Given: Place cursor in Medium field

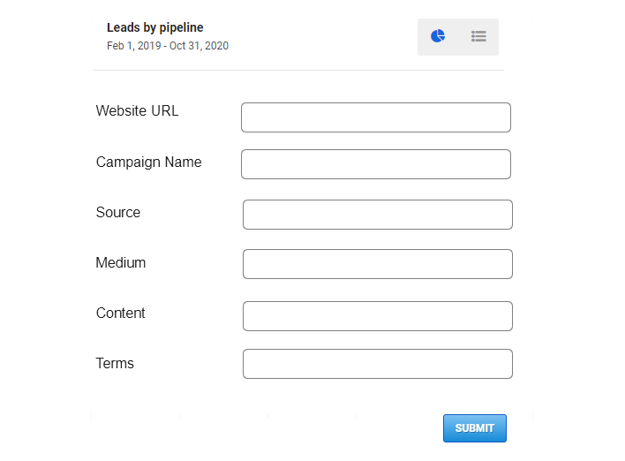Looking at the screenshot, I should (378, 264).
